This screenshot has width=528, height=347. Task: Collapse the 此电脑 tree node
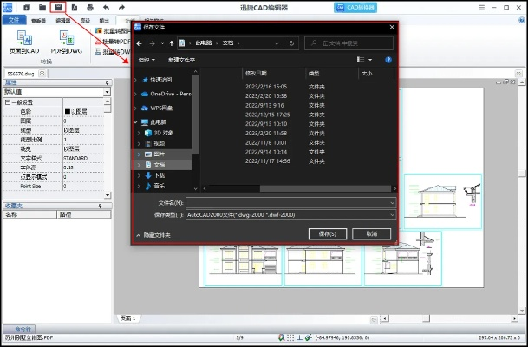[x=137, y=122]
